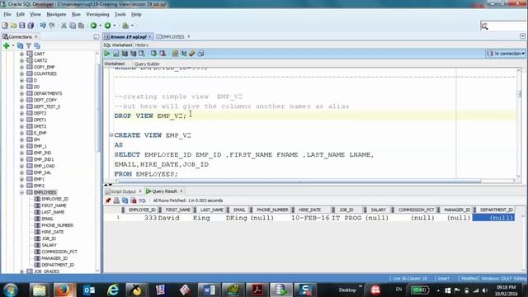Image resolution: width=528 pixels, height=297 pixels.
Task: Click the red delete icon in Query Result
Action: [x=134, y=200]
